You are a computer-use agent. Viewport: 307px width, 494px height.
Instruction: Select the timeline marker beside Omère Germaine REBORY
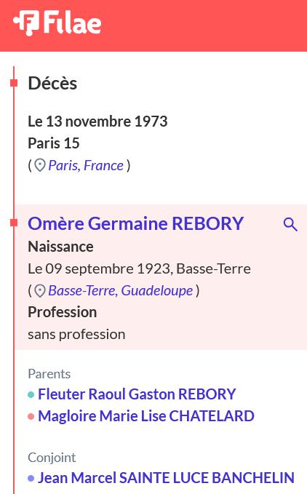[14, 223]
